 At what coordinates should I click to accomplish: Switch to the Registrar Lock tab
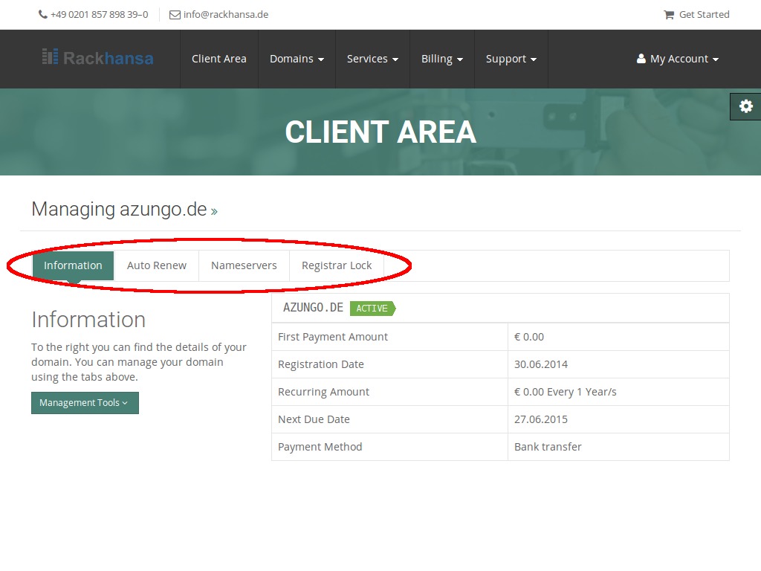pos(337,265)
